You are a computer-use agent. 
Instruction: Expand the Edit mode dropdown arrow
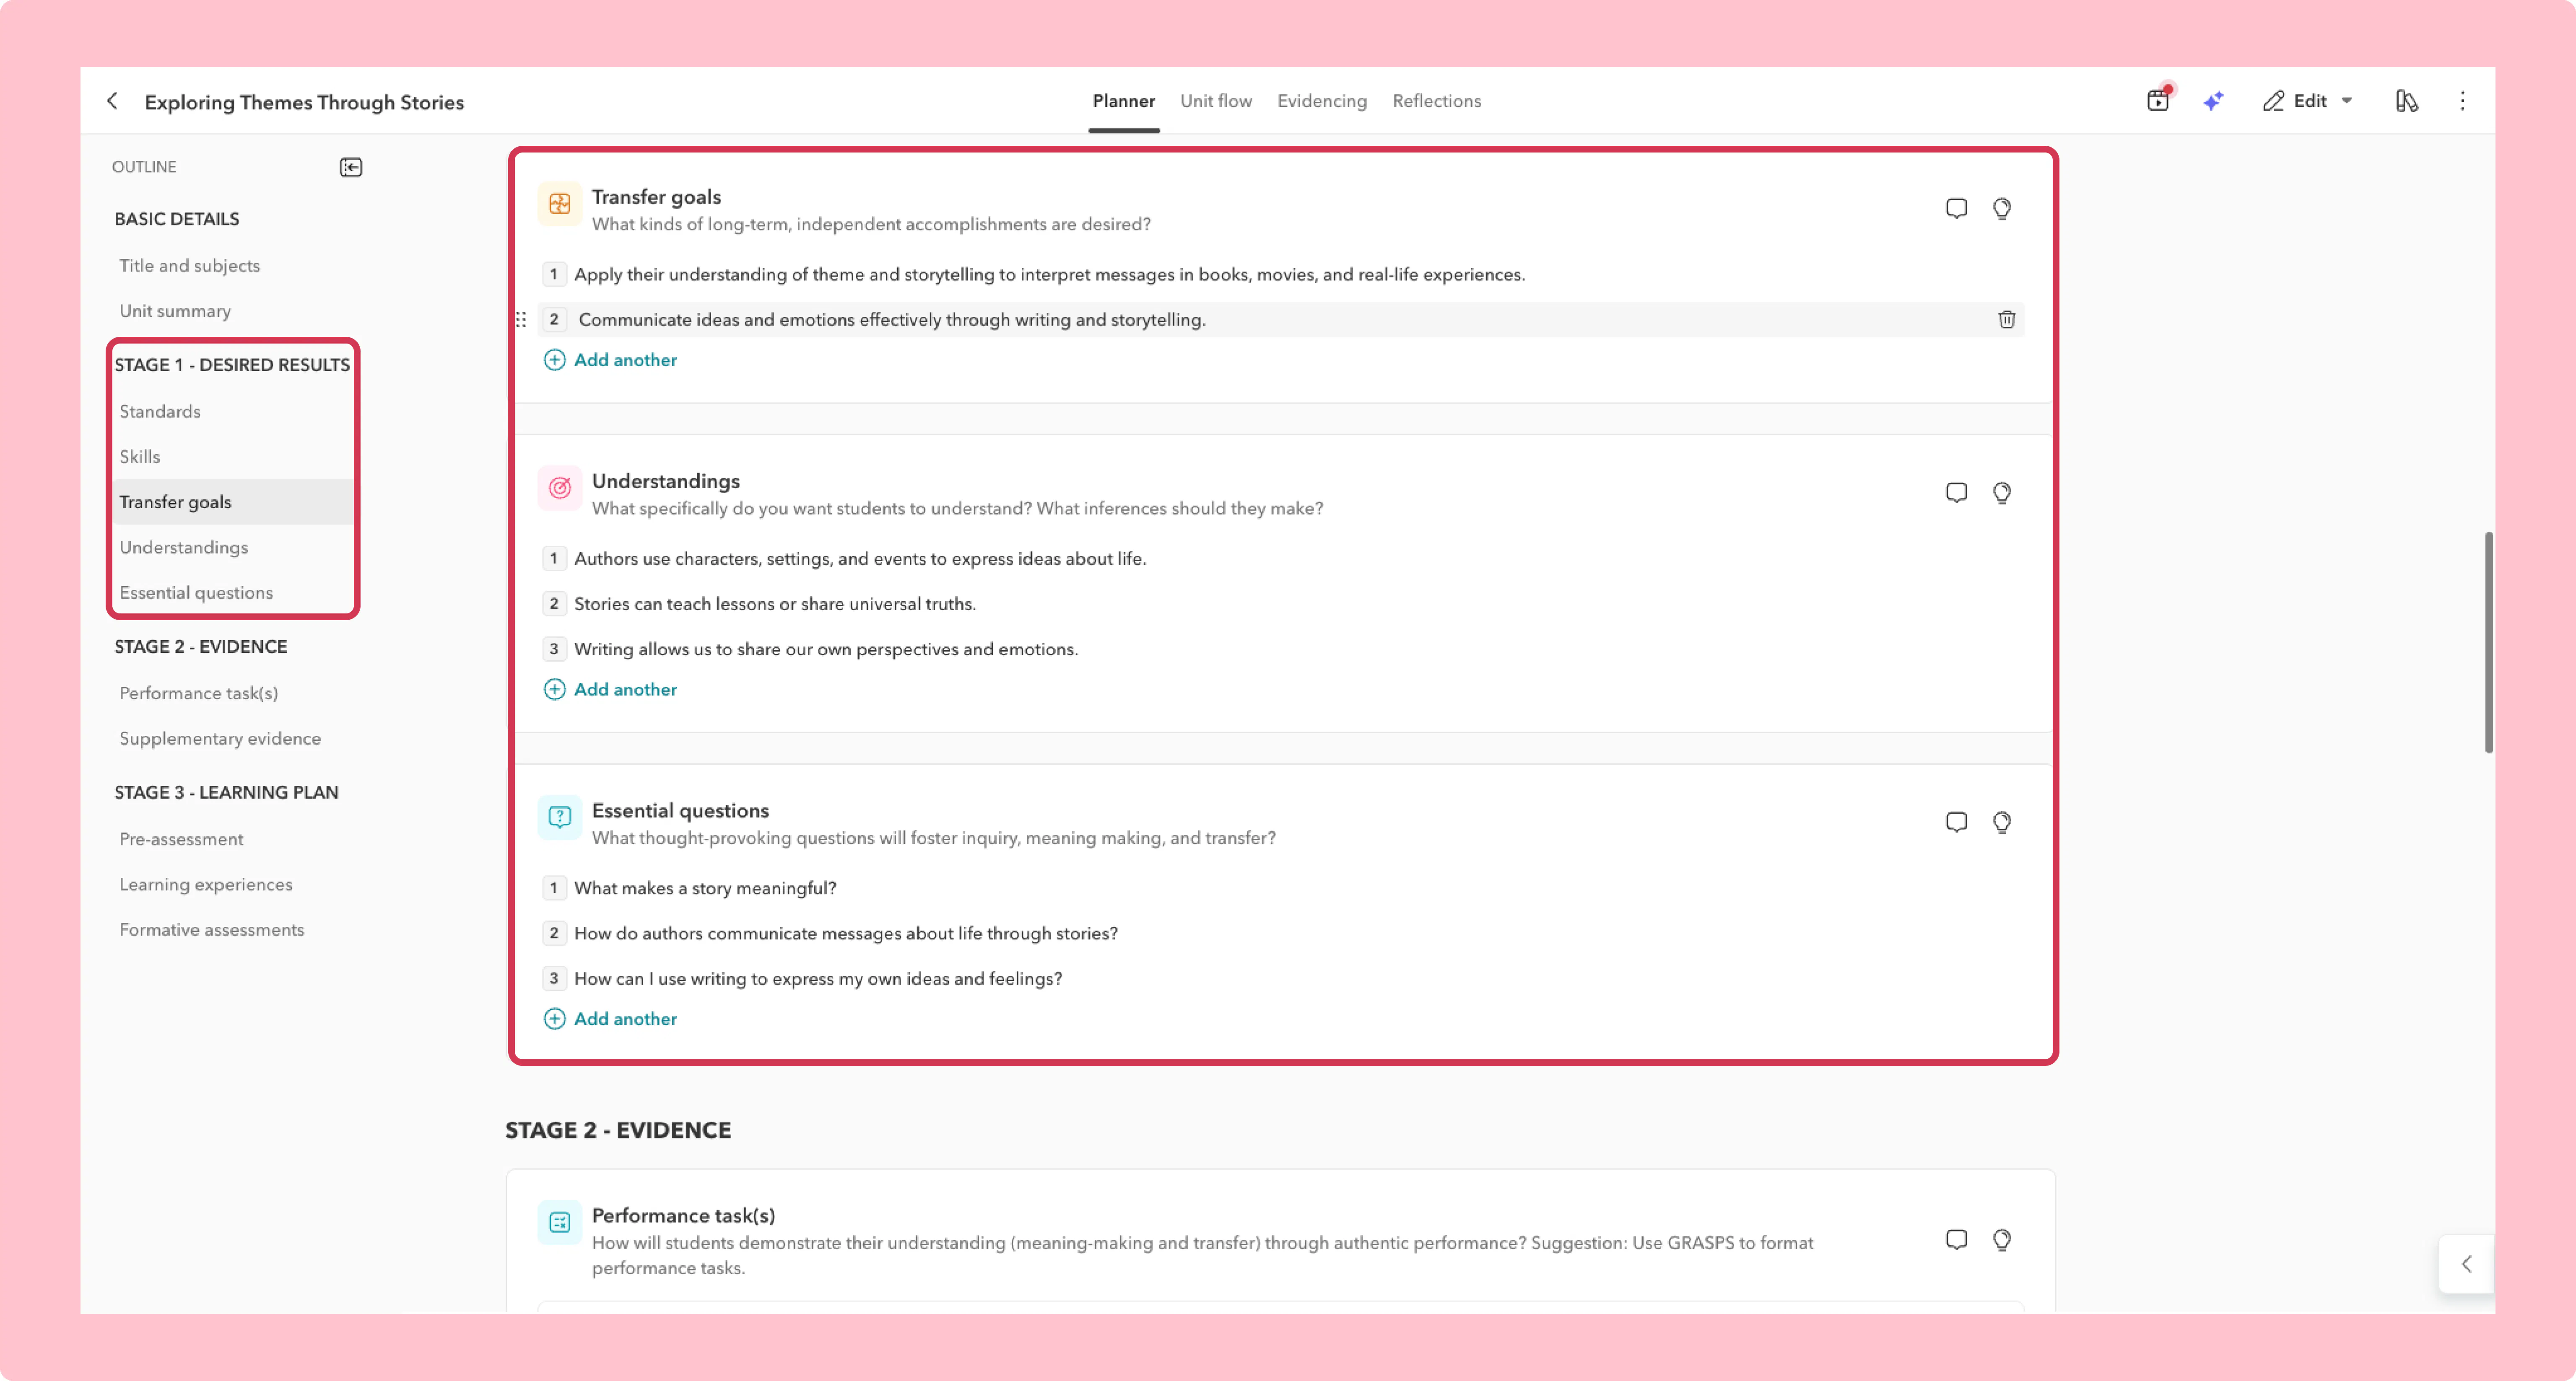click(x=2347, y=101)
